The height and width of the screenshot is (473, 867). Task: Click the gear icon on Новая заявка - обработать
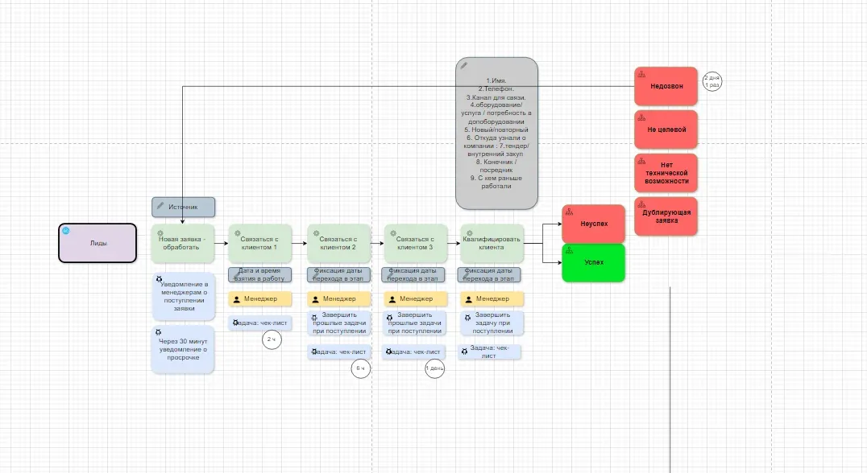[160, 233]
